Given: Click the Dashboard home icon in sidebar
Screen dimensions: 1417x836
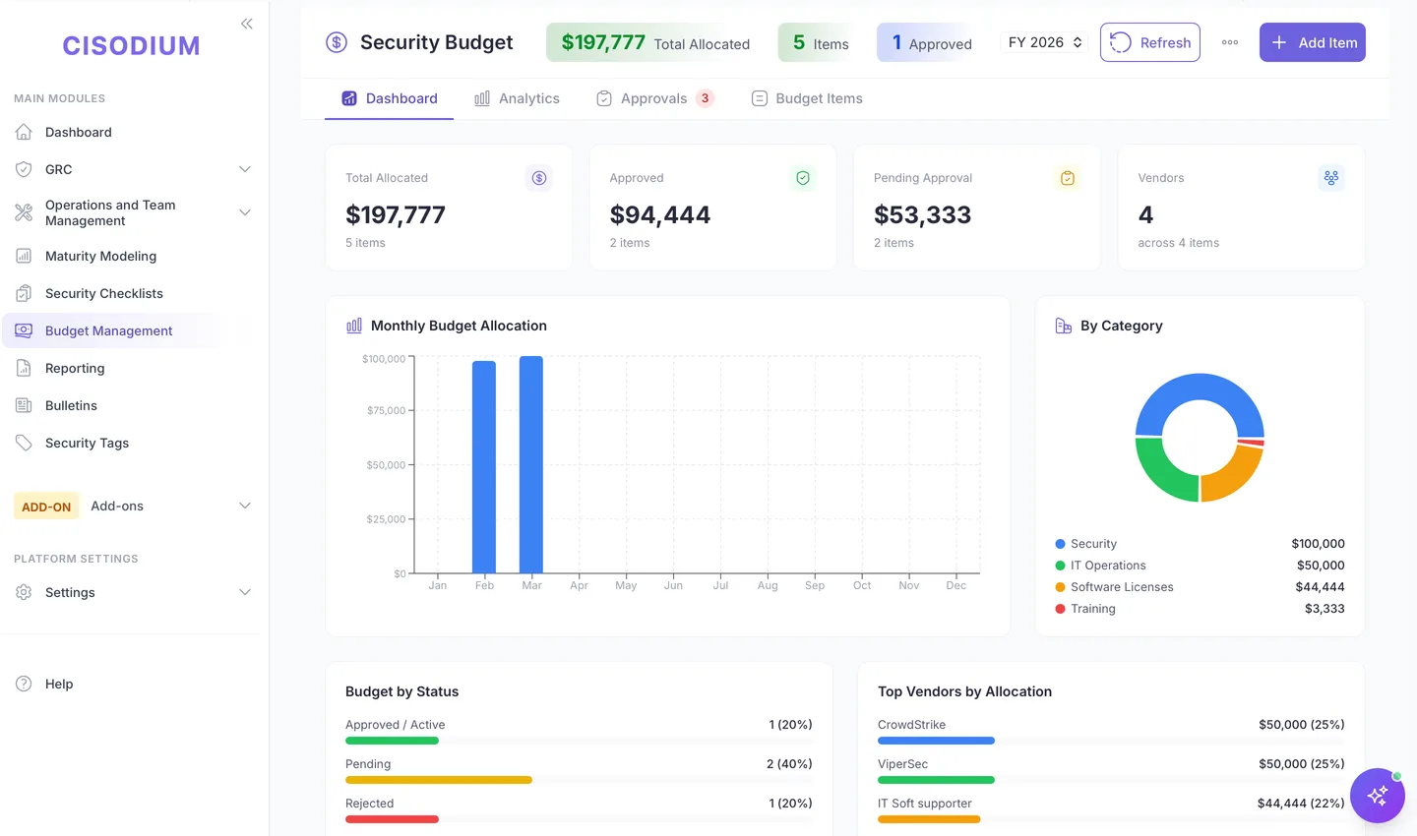Looking at the screenshot, I should 24,132.
